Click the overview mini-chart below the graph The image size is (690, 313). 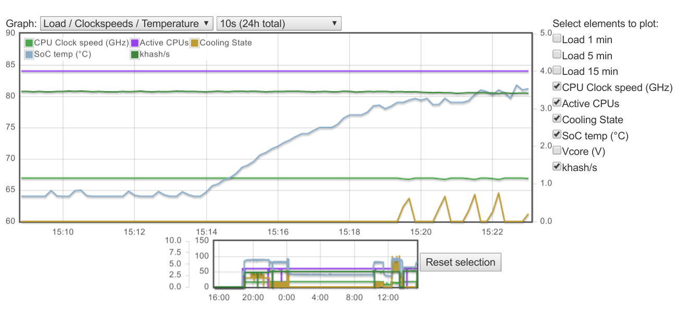point(316,264)
